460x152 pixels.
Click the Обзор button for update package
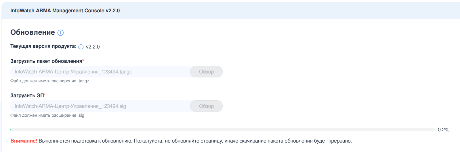[x=206, y=72]
